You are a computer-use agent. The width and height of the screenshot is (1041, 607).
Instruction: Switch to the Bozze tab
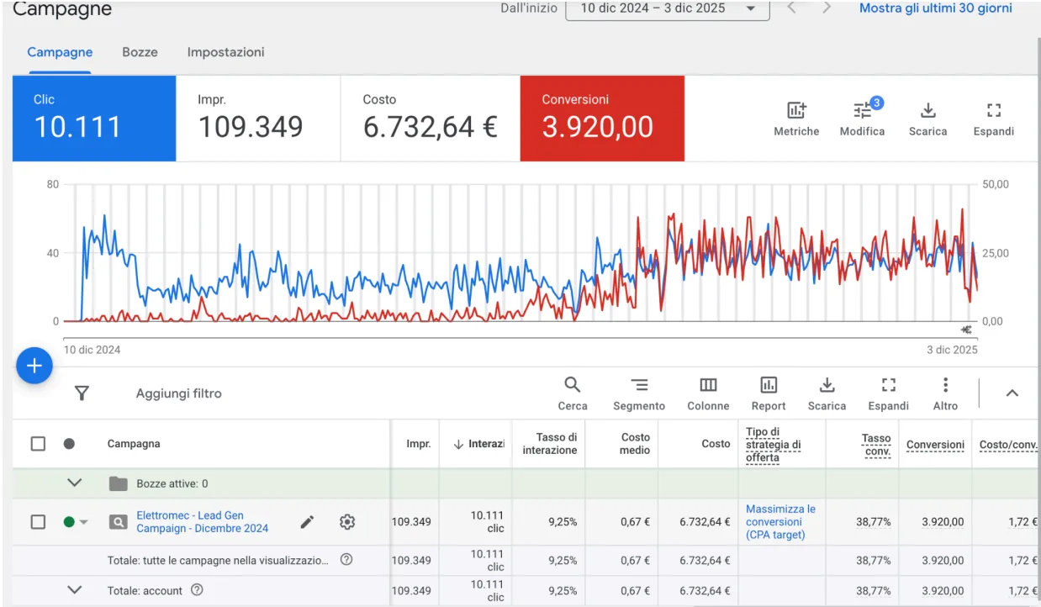pos(140,52)
